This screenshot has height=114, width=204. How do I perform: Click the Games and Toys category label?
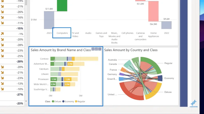click(x=101, y=35)
